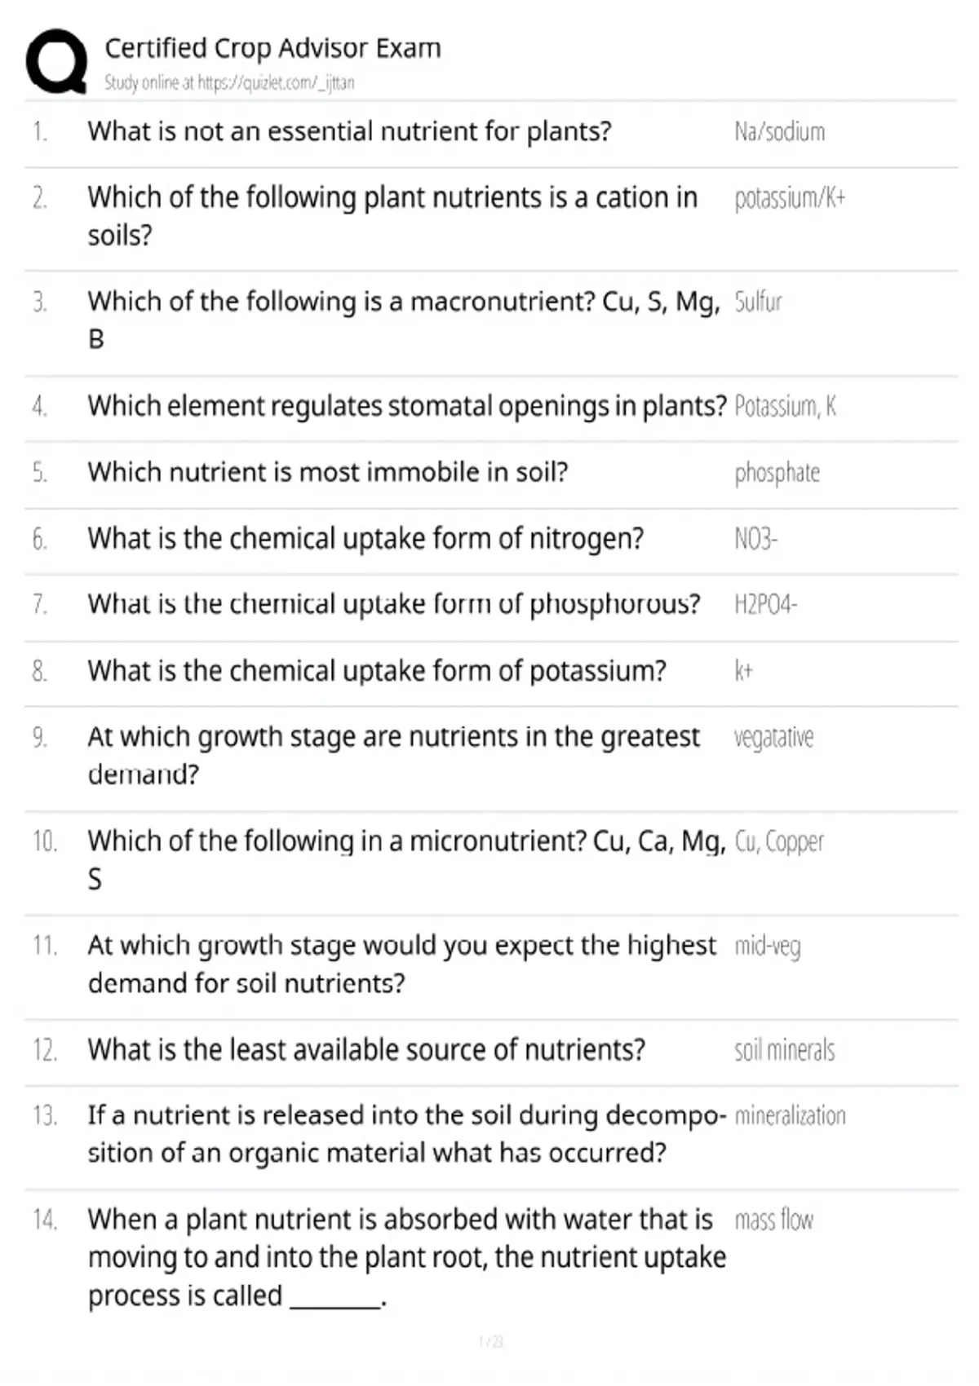Click the mass flow answer

[773, 1220]
